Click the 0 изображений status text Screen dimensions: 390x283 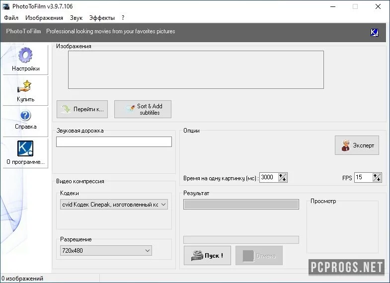click(22, 279)
